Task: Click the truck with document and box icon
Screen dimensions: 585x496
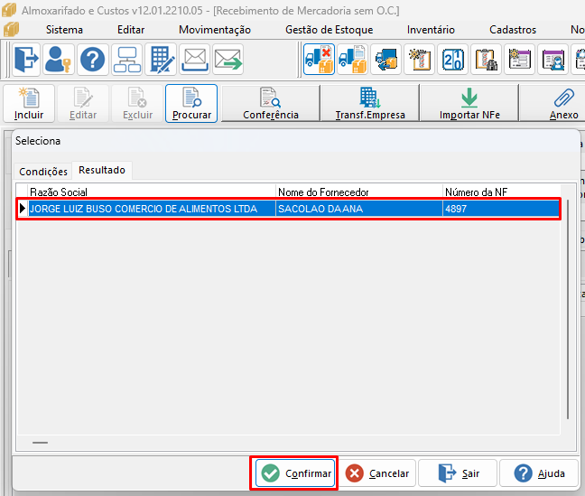Action: coord(353,60)
